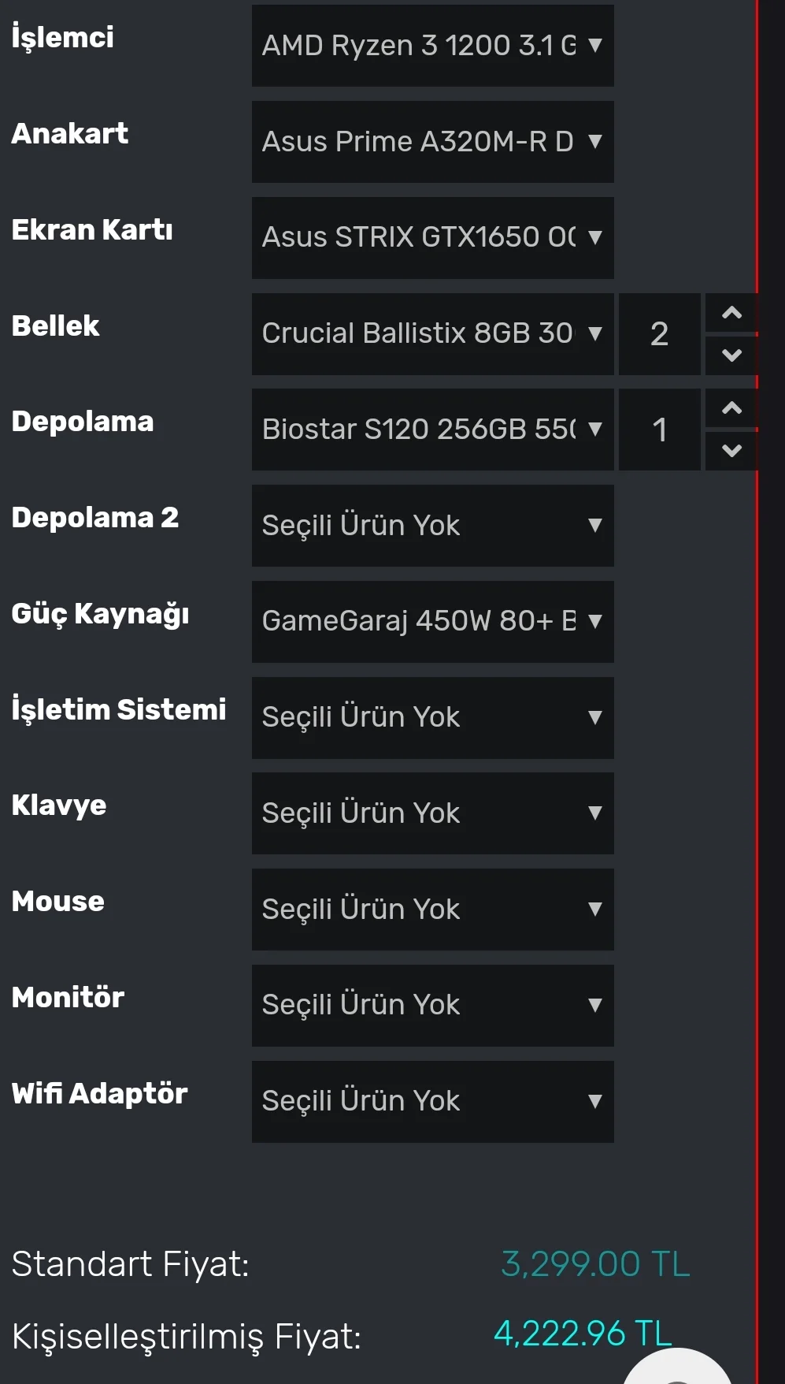This screenshot has height=1384, width=785.
Task: Open the Depolama Biostar S120 dropdown
Action: tap(432, 430)
